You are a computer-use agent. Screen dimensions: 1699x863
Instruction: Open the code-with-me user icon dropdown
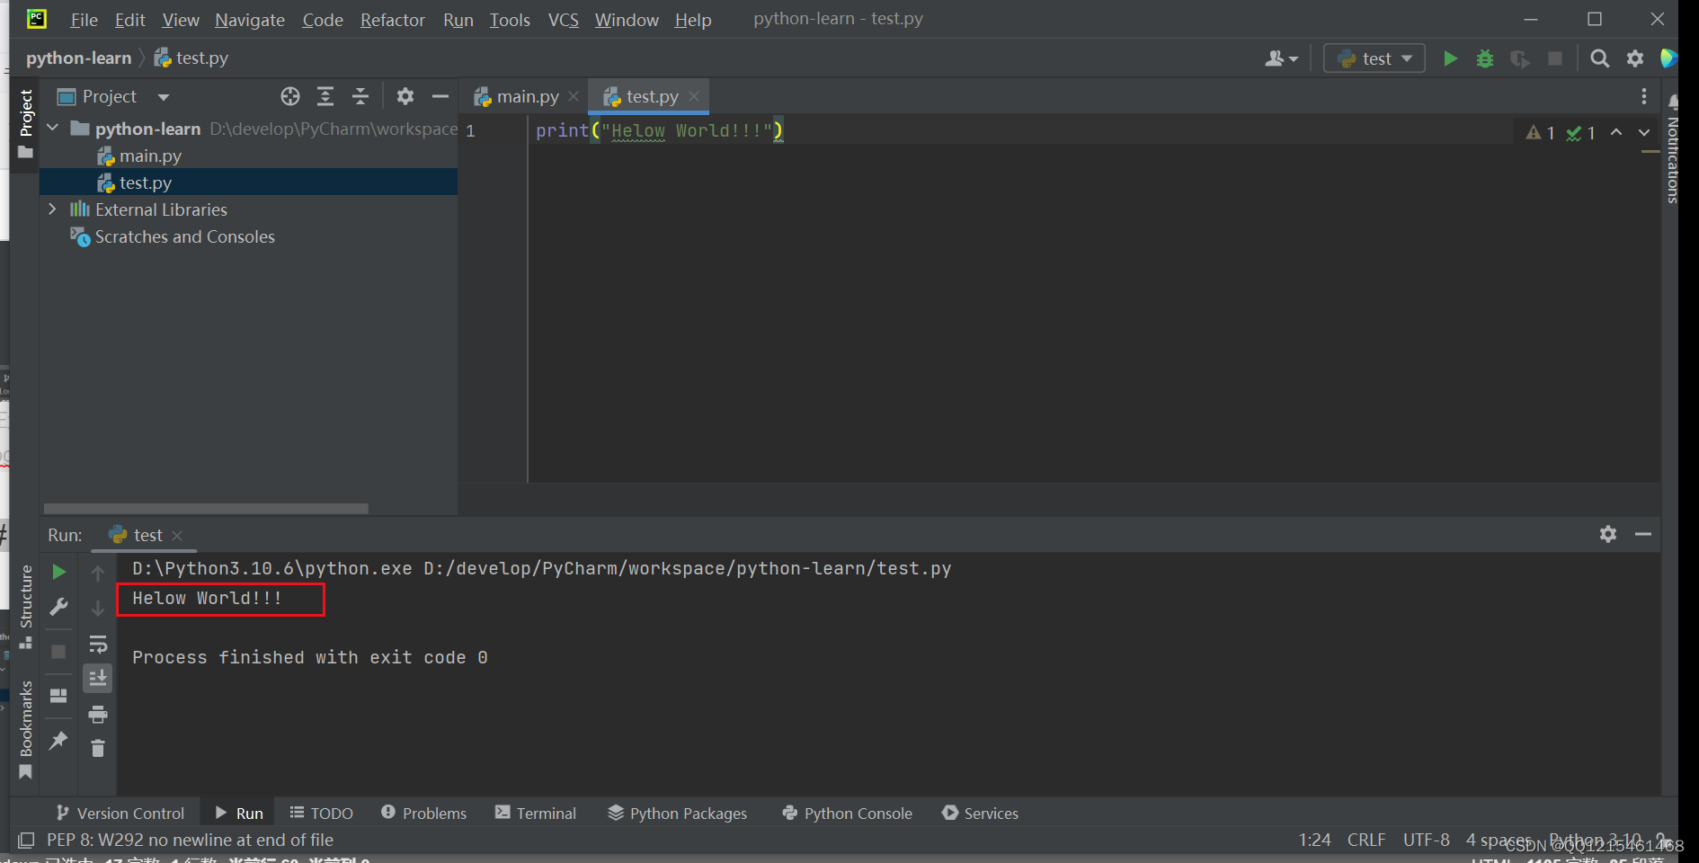(1281, 58)
